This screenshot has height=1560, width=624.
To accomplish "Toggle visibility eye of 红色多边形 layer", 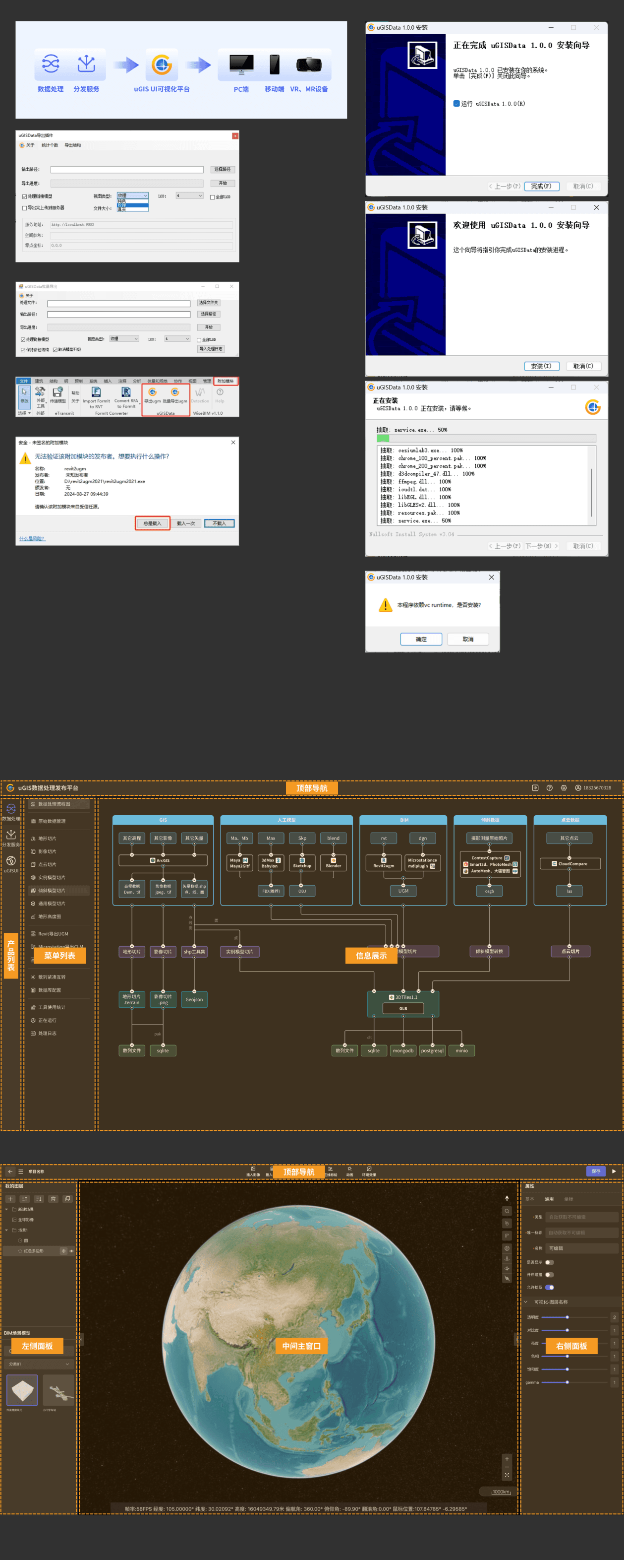I will tap(71, 1251).
